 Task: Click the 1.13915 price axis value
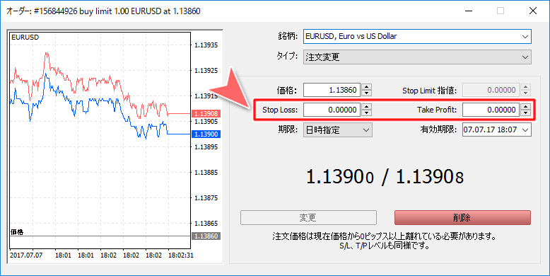coord(206,96)
